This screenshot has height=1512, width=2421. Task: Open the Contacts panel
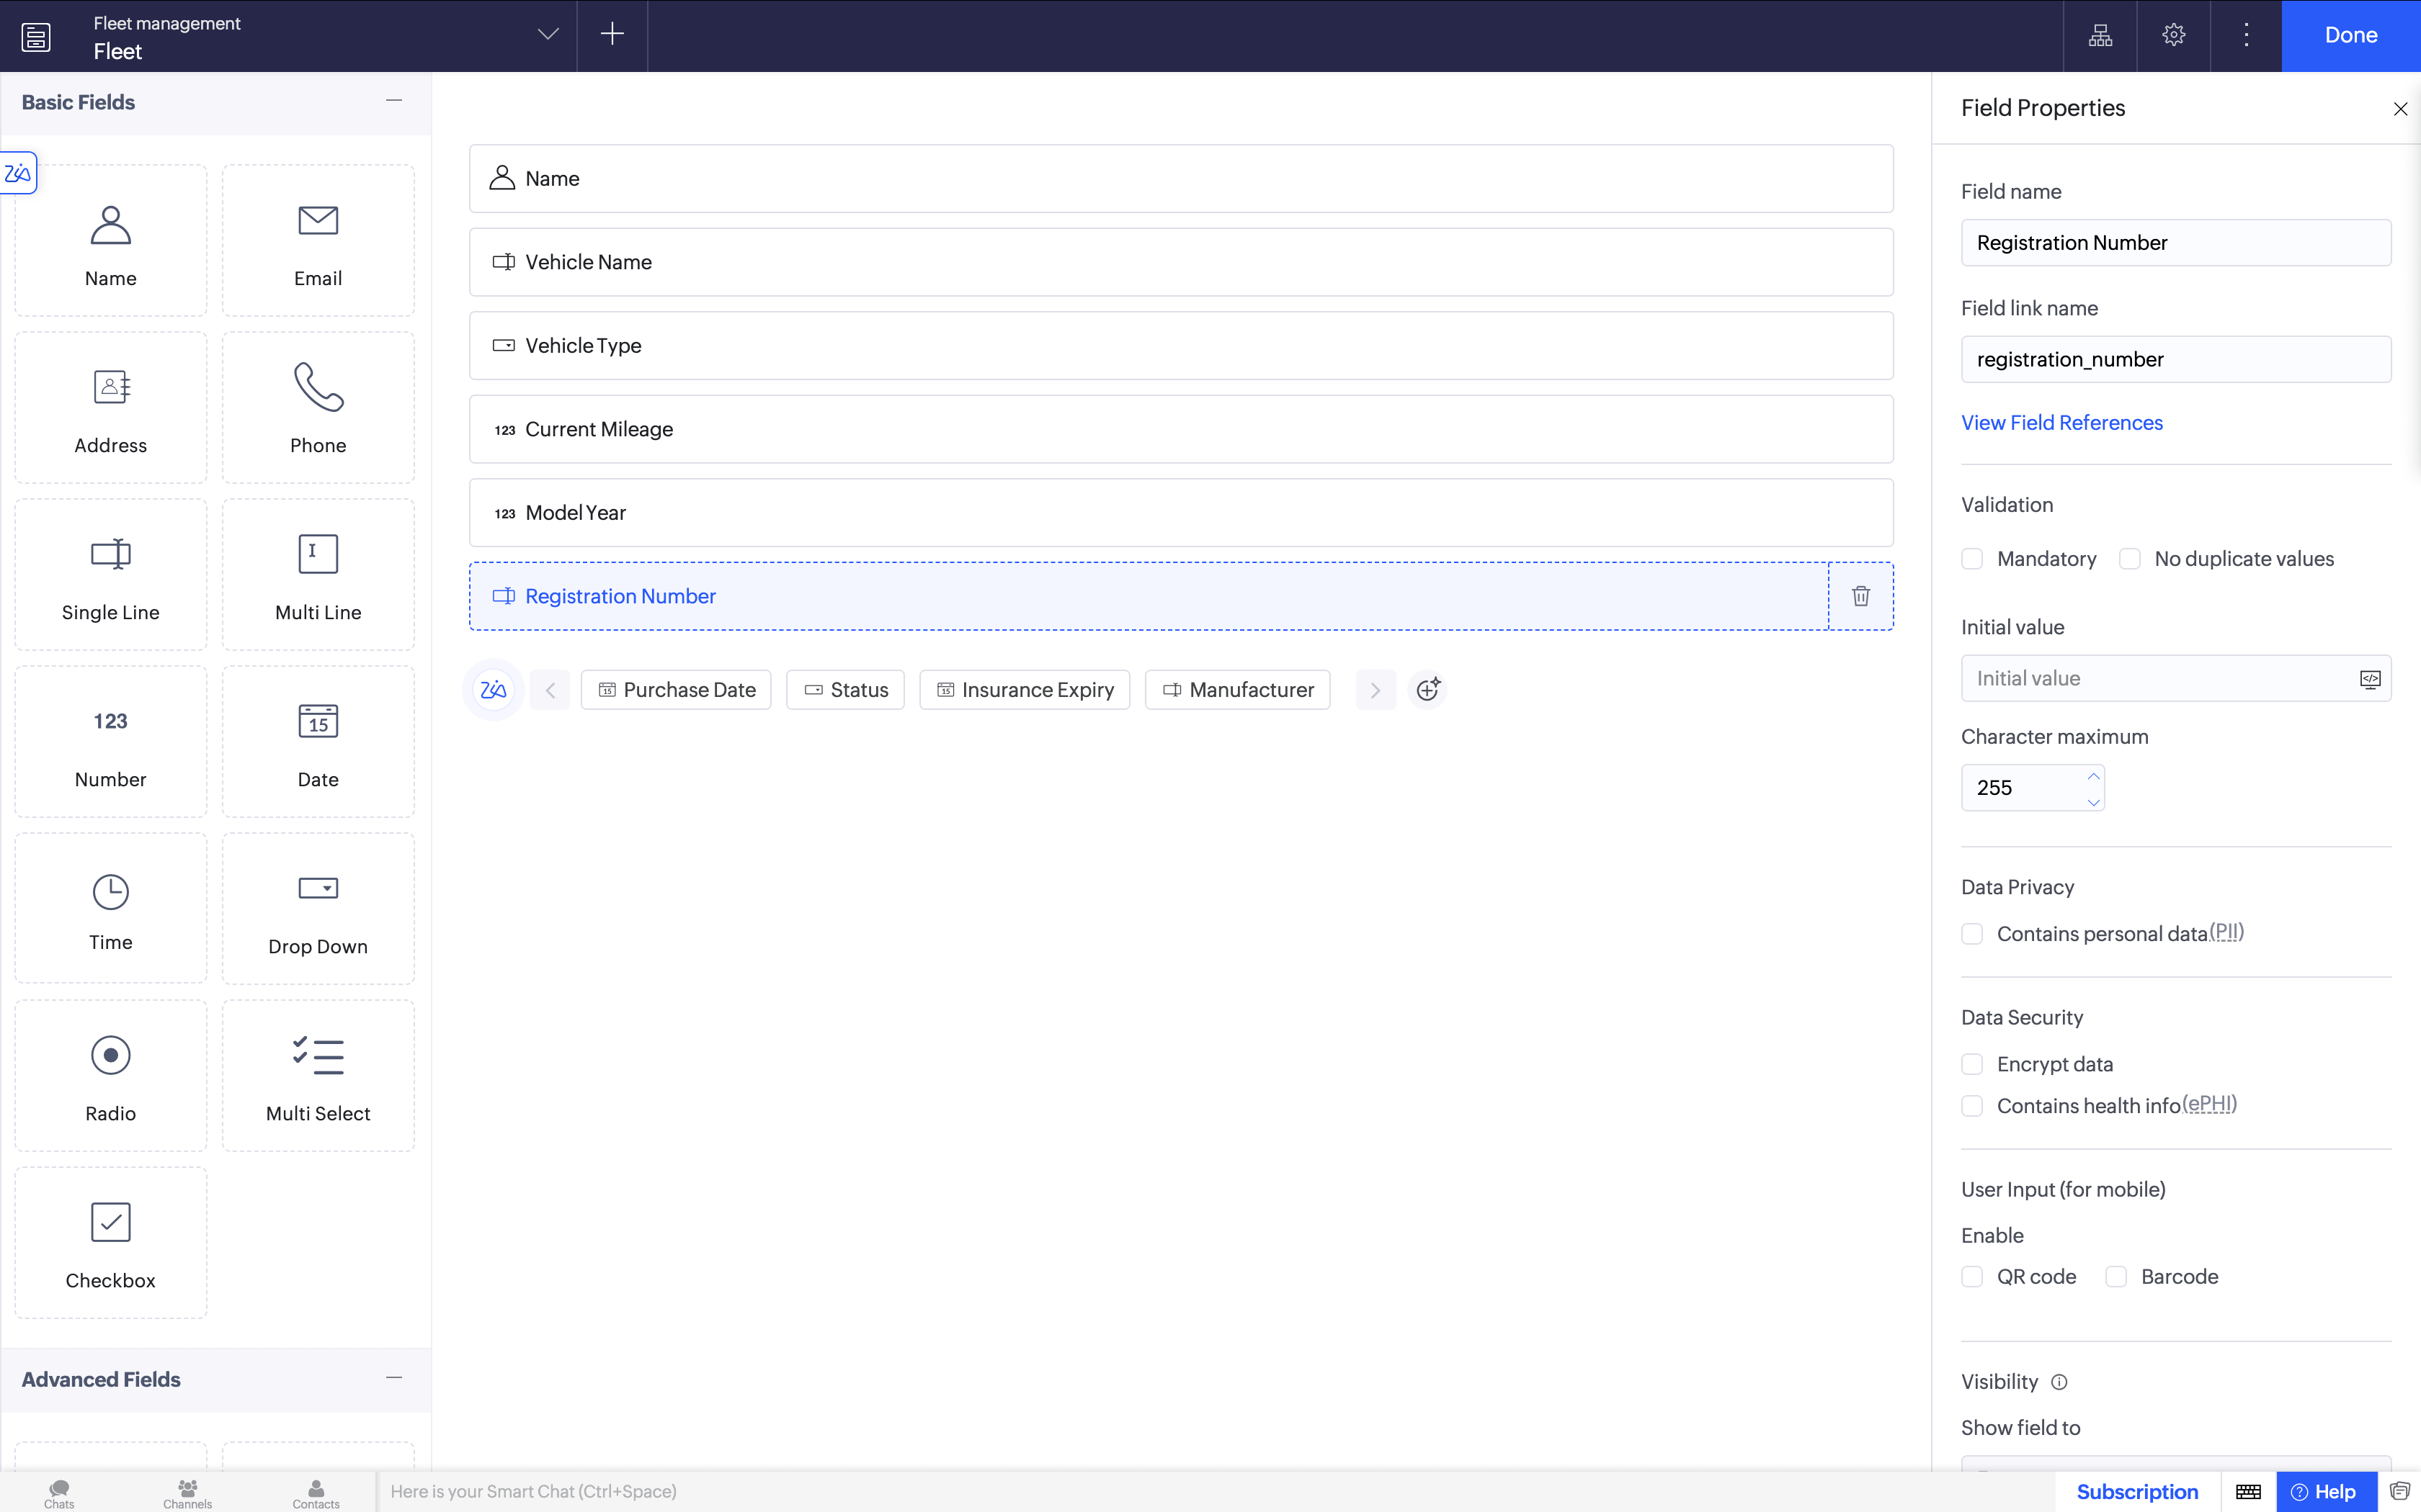316,1493
